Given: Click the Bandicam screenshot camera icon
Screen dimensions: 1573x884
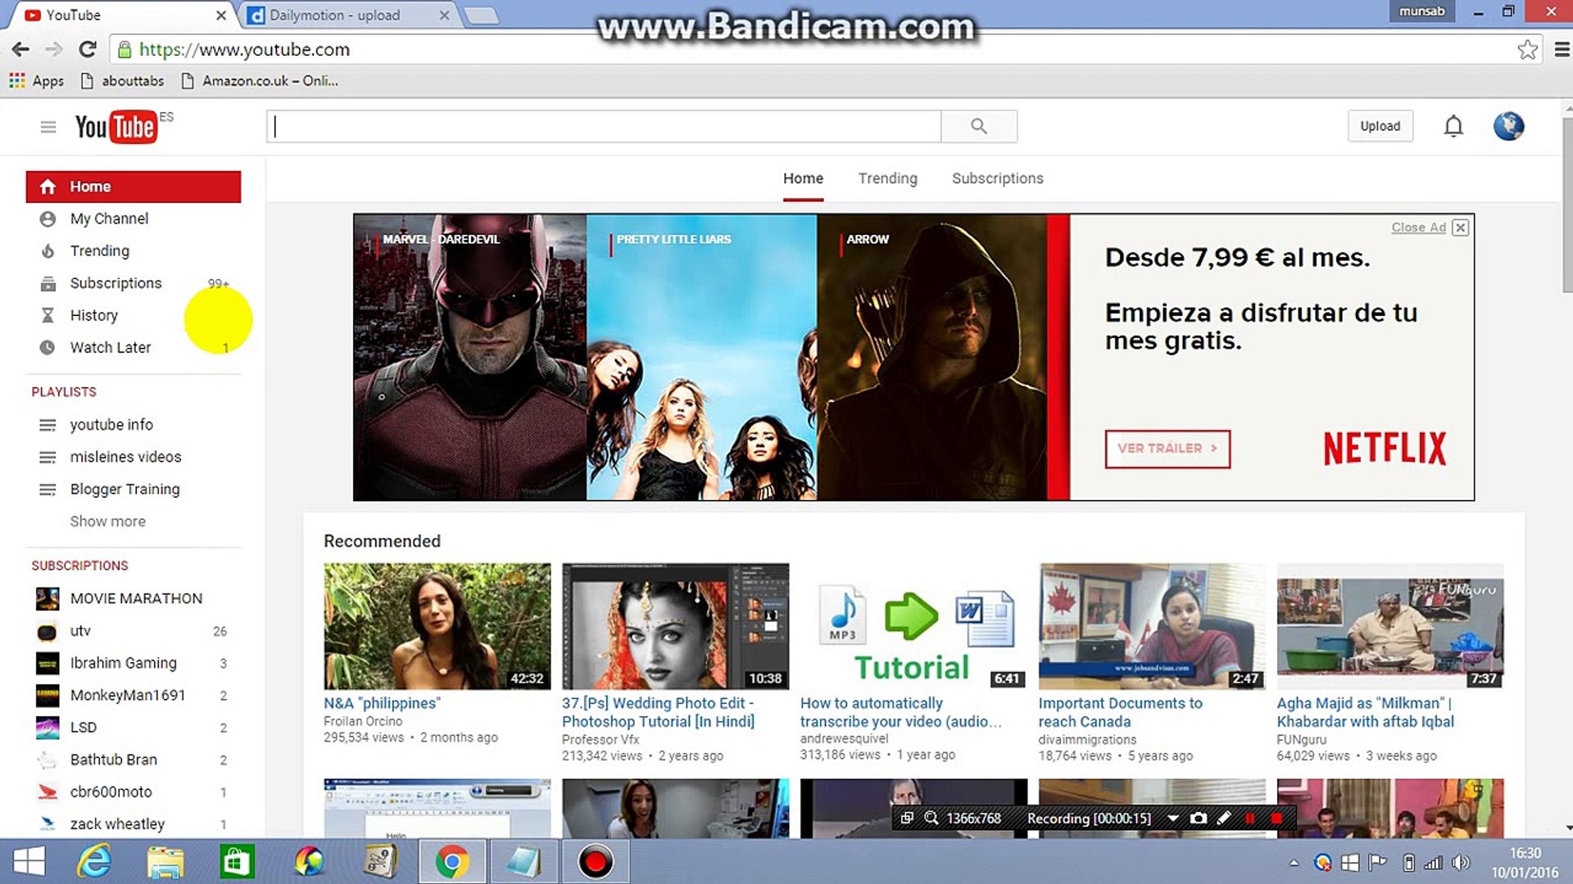Looking at the screenshot, I should pos(1198,818).
